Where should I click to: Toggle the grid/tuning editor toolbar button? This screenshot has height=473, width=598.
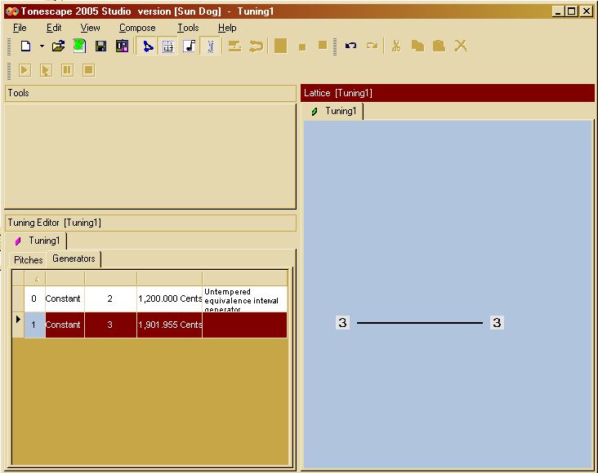pyautogui.click(x=168, y=46)
